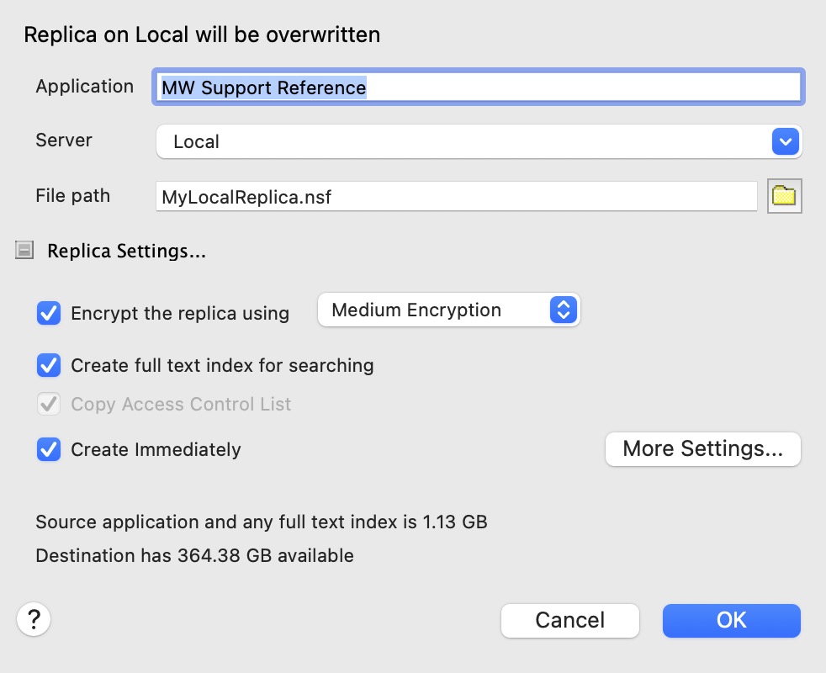Change the encryption level from Medium Encryption
Image resolution: width=826 pixels, height=673 pixels.
(448, 310)
